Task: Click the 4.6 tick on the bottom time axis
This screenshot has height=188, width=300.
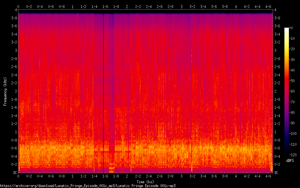Action: click(x=268, y=176)
